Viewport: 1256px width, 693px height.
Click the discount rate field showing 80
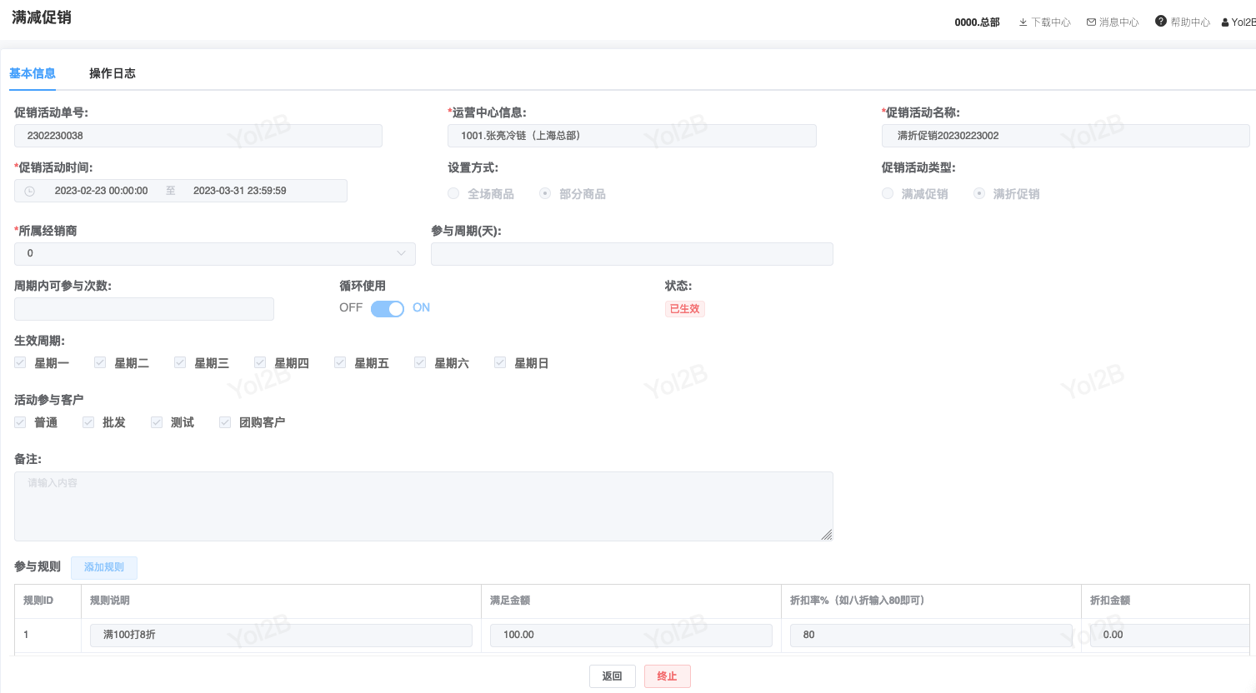tap(931, 635)
